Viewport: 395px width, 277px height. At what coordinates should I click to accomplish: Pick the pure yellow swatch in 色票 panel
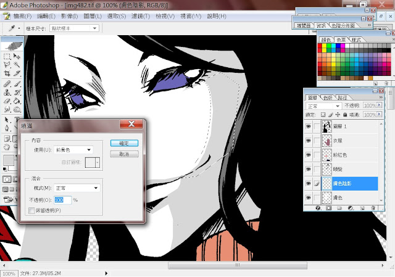pyautogui.click(x=324, y=46)
